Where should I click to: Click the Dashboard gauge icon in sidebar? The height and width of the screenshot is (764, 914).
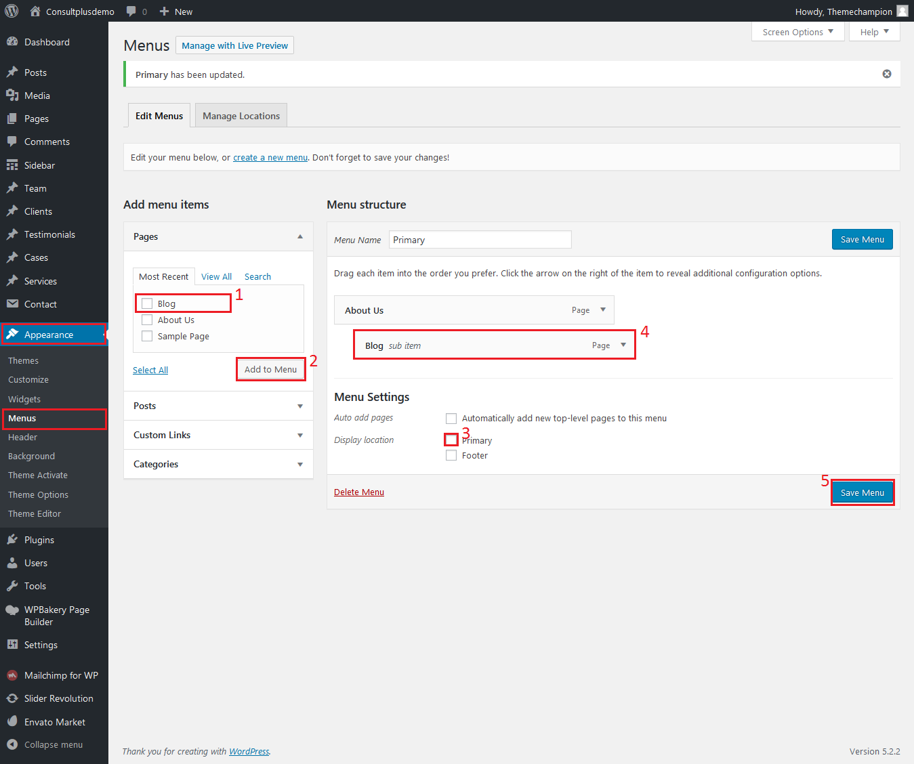[x=12, y=42]
